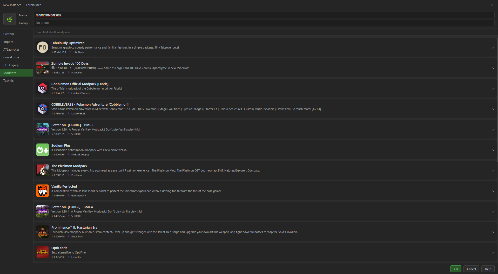498x274 pixels.
Task: Expand the Vanilla Perfected chevron
Action: tap(493, 191)
